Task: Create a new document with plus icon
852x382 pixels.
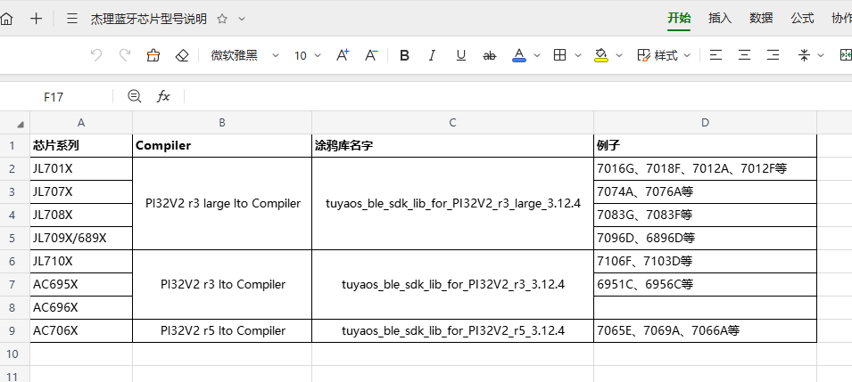Action: click(x=36, y=19)
